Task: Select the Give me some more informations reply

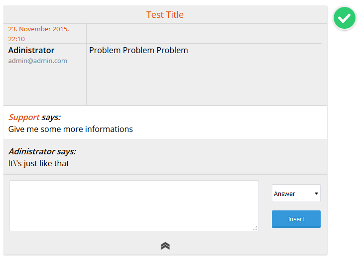Action: pos(71,129)
